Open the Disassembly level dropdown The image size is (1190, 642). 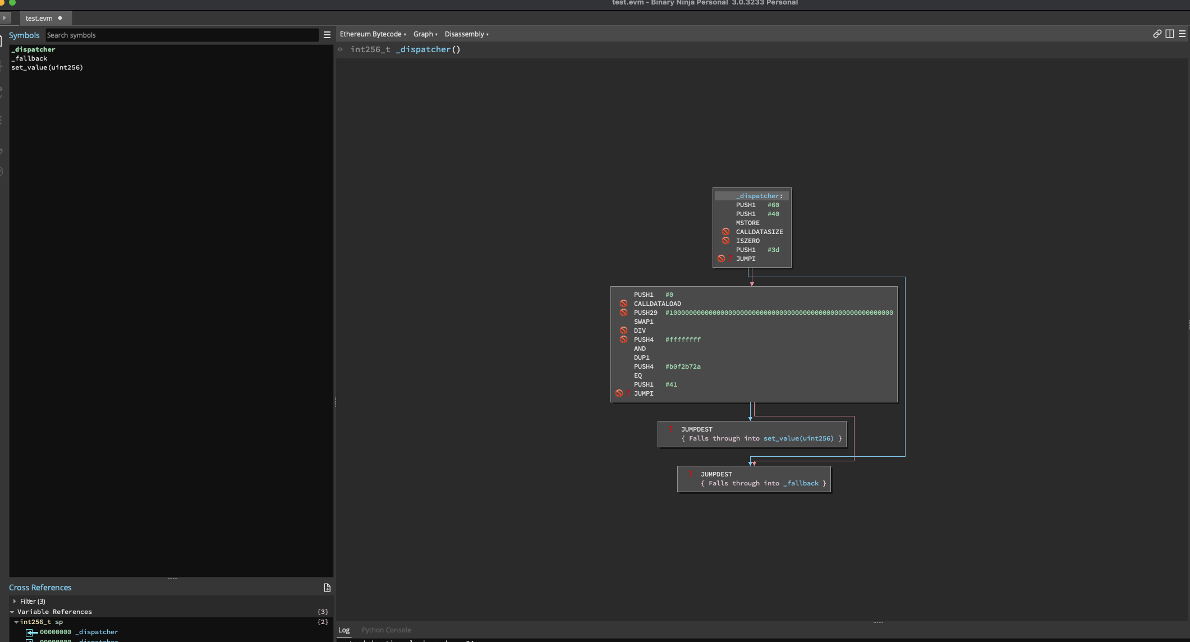[466, 34]
